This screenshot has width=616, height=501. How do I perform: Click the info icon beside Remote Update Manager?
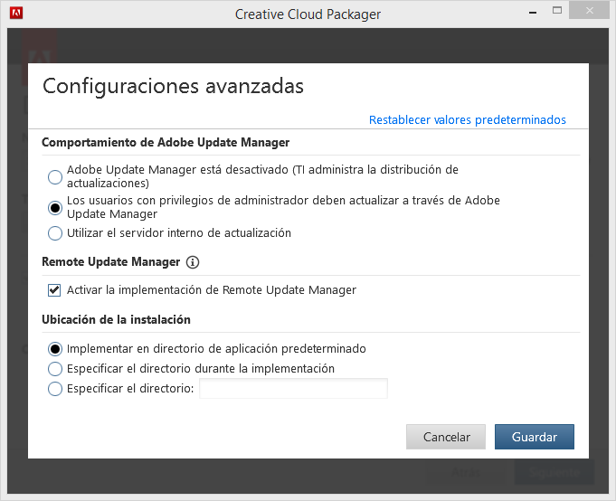tap(192, 262)
